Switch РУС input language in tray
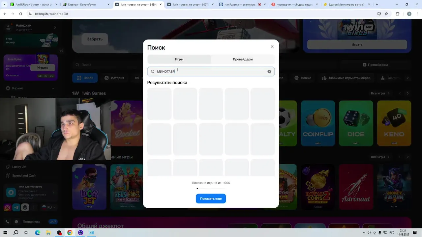 click(392, 233)
